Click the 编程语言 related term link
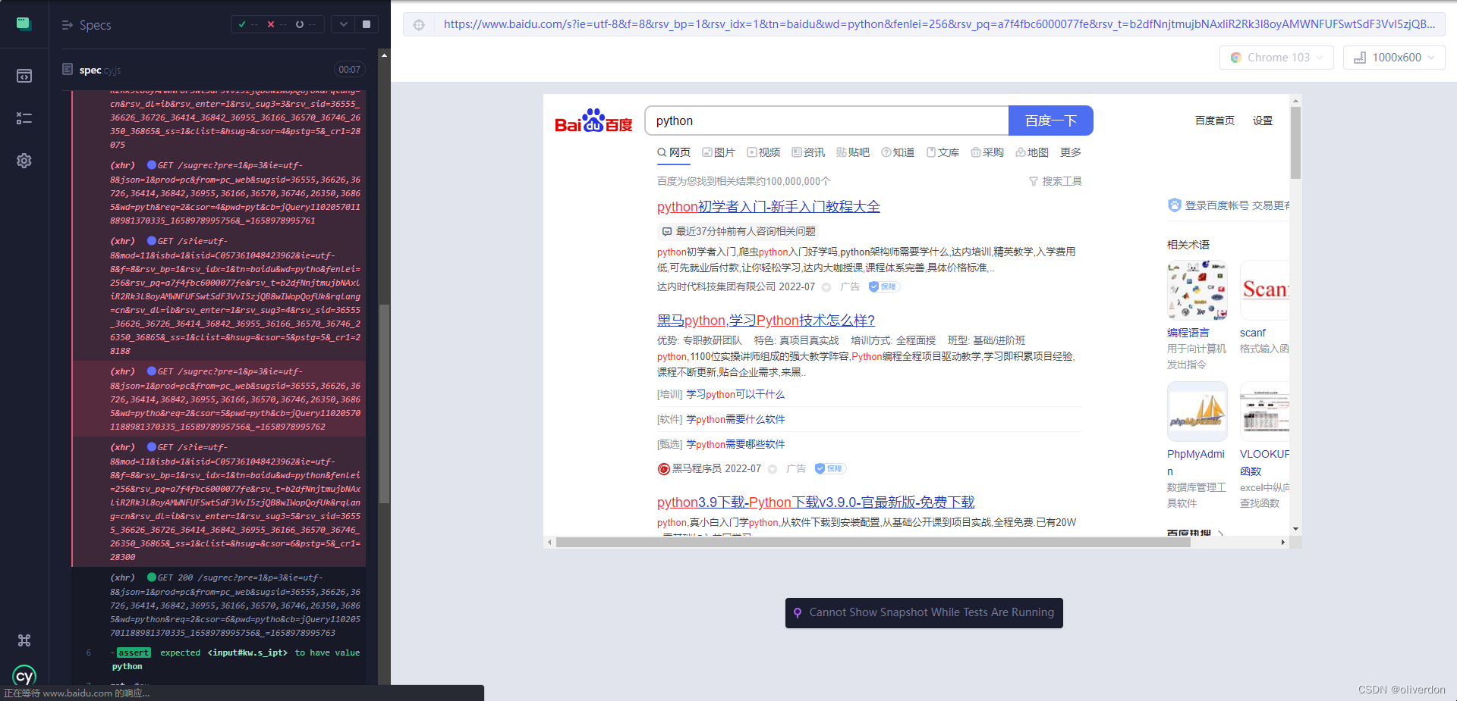 (x=1188, y=333)
